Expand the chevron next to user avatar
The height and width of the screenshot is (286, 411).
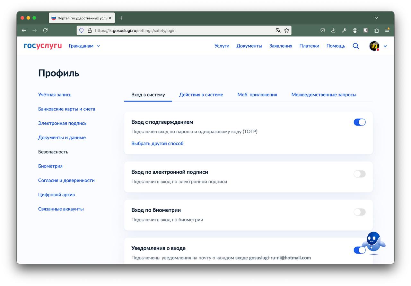pyautogui.click(x=385, y=46)
